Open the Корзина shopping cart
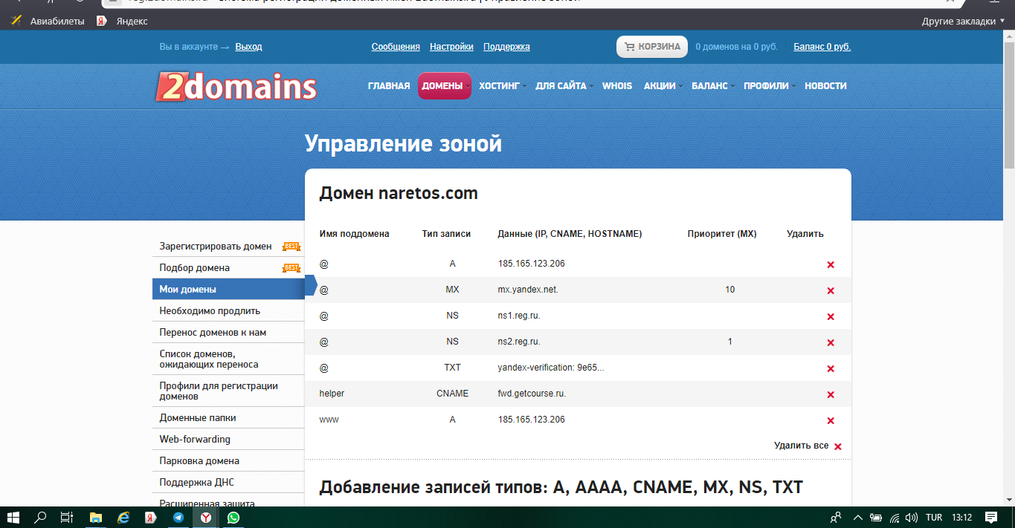Image resolution: width=1015 pixels, height=528 pixels. pyautogui.click(x=652, y=47)
